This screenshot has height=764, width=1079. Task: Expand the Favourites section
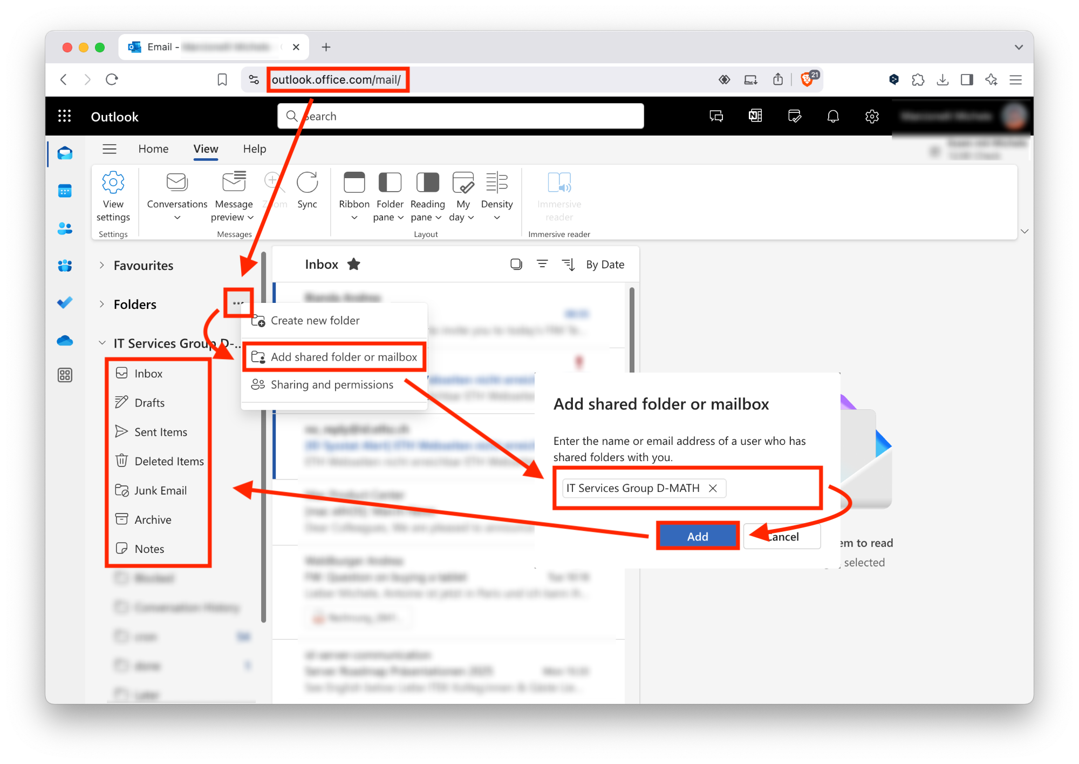point(101,265)
